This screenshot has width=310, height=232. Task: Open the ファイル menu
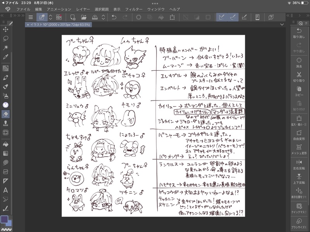pyautogui.click(x=23, y=9)
